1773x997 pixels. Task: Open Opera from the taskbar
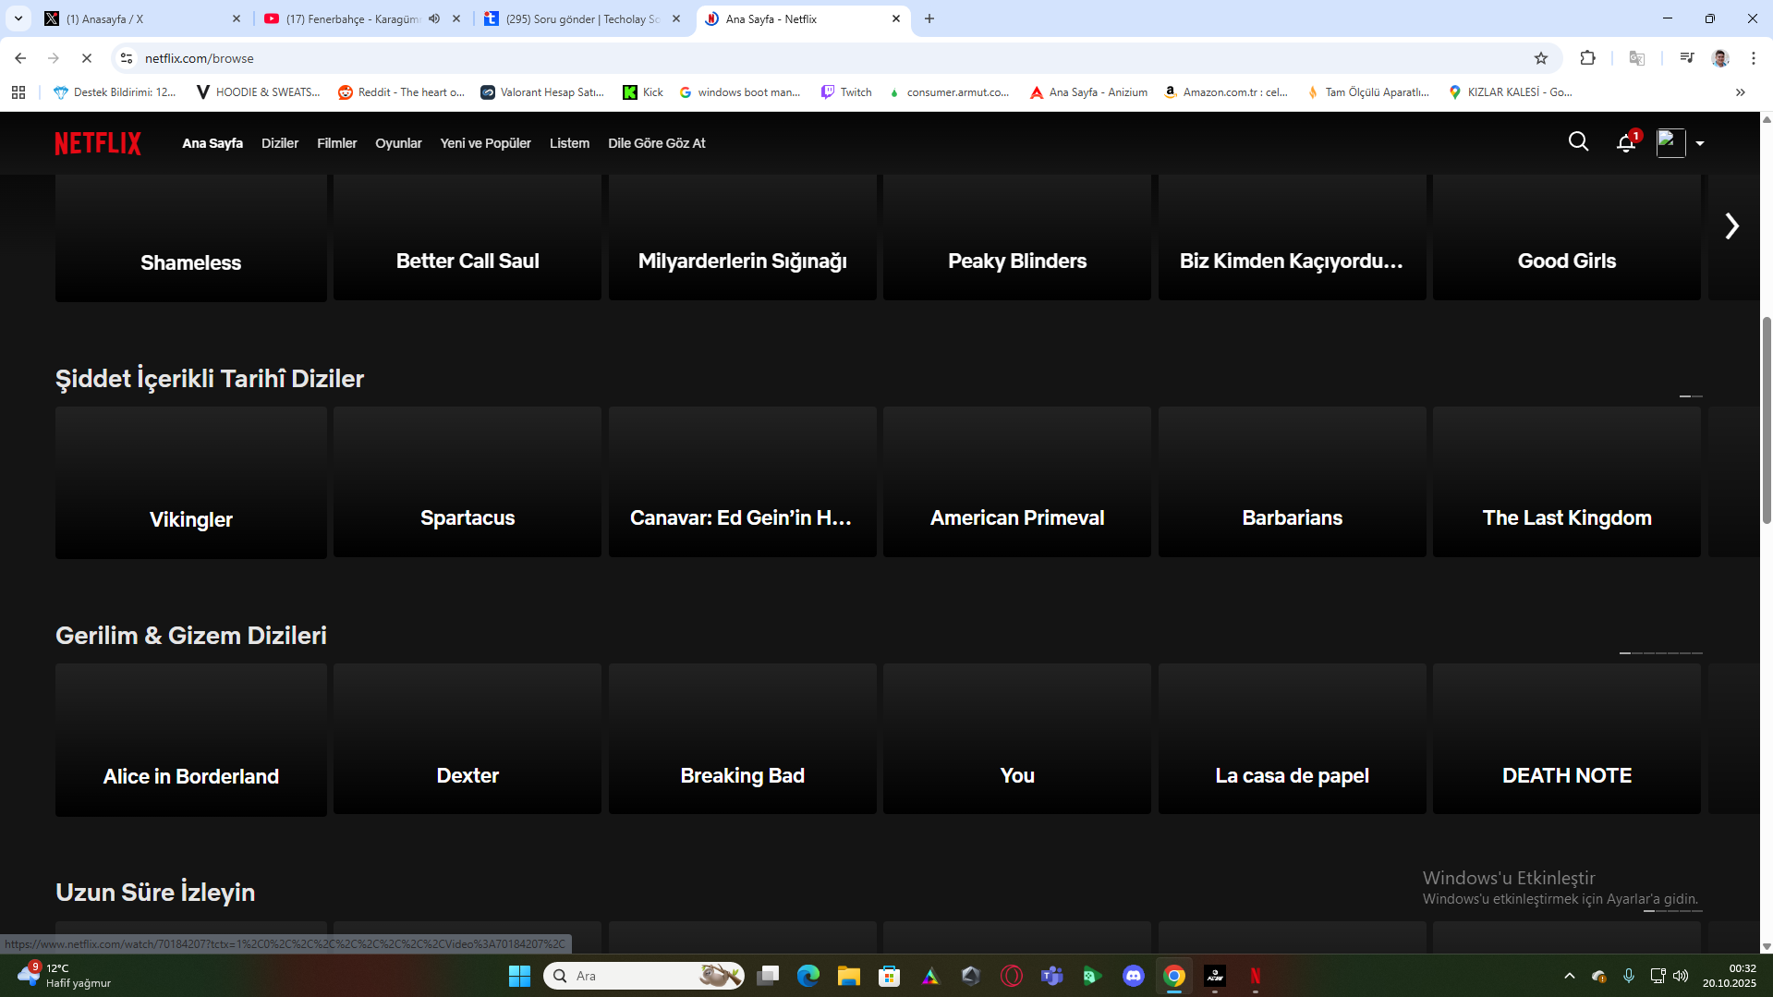(1012, 976)
